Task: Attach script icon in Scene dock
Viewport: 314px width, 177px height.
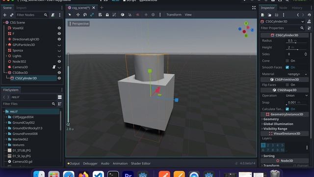Action: coord(53,15)
